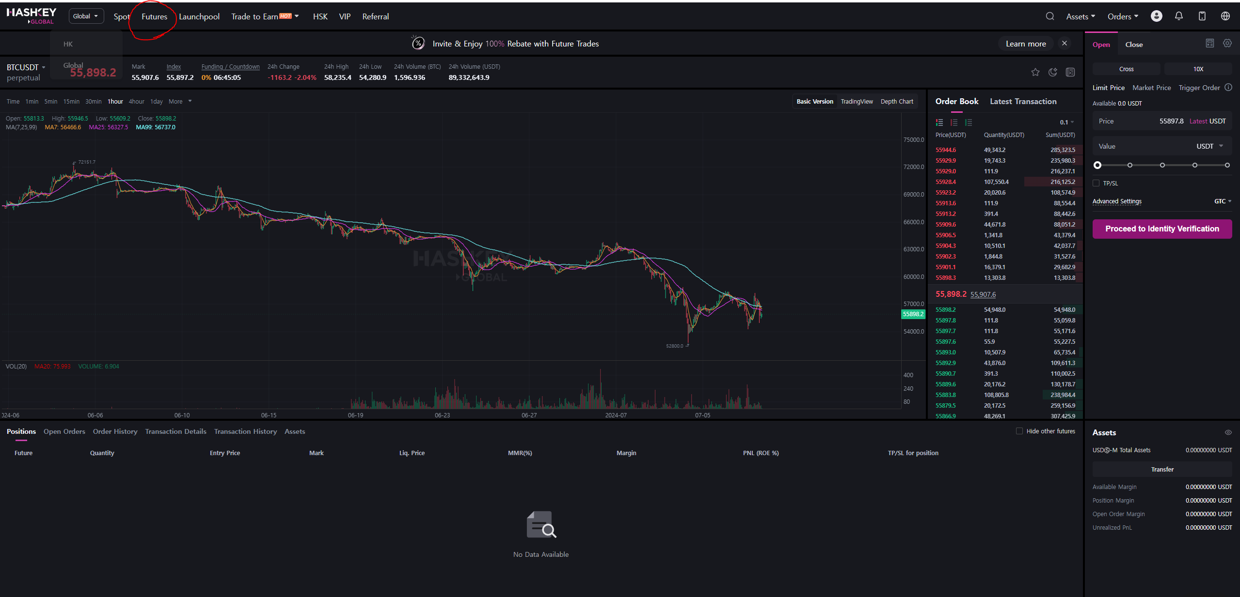Image resolution: width=1240 pixels, height=597 pixels.
Task: Set value slider to 25% marker
Action: tap(1130, 165)
